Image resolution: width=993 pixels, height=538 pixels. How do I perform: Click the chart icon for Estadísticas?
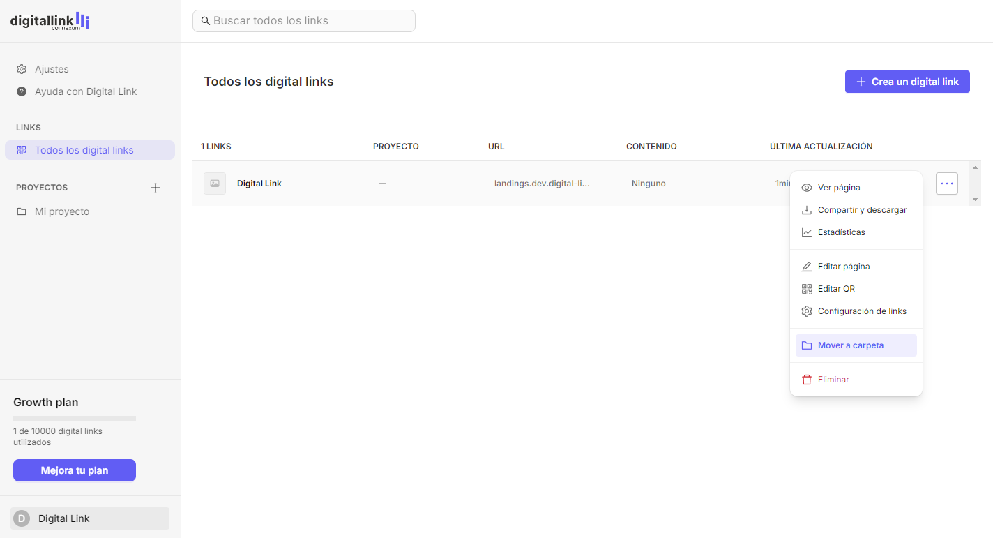[807, 232]
